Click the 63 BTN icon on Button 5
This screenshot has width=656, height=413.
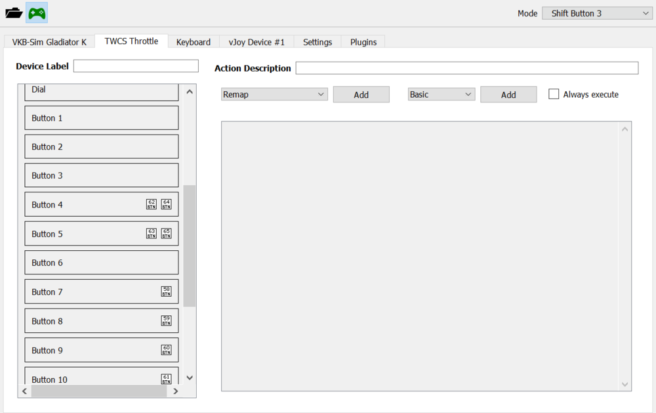pyautogui.click(x=152, y=233)
